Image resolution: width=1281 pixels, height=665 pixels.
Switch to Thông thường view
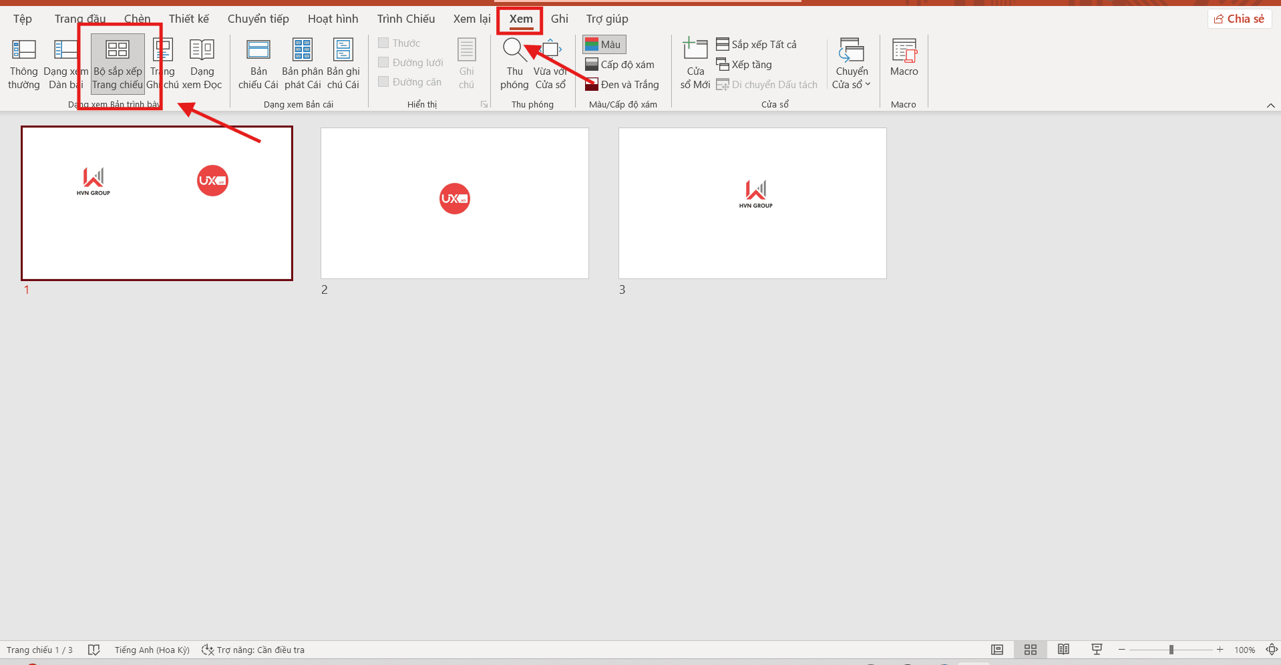(23, 63)
